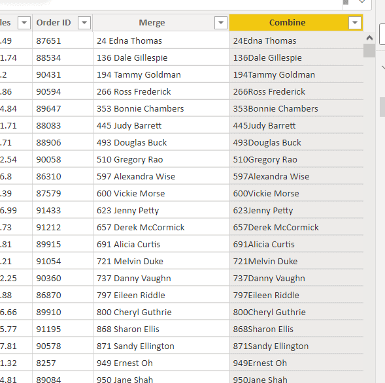Image resolution: width=385 pixels, height=383 pixels.
Task: Click the '24Edna Thomas' Combine cell
Action: point(297,40)
